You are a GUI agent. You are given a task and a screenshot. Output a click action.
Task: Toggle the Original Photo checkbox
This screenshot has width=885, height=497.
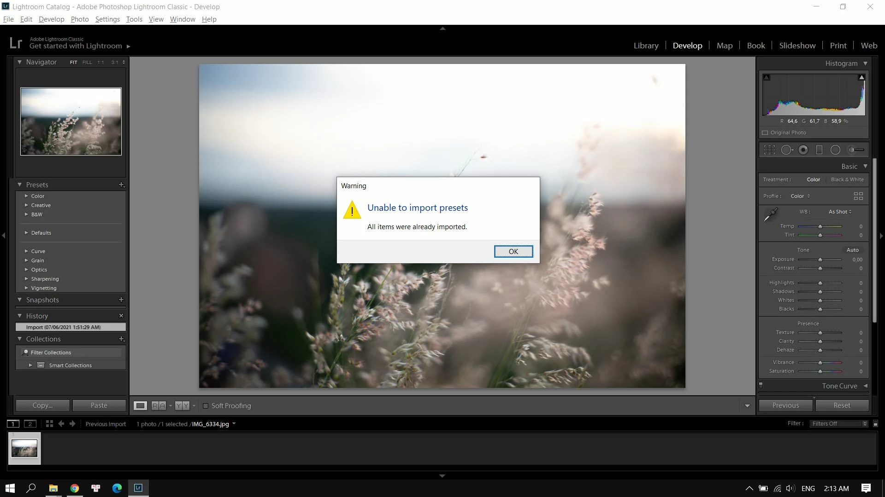coord(765,133)
